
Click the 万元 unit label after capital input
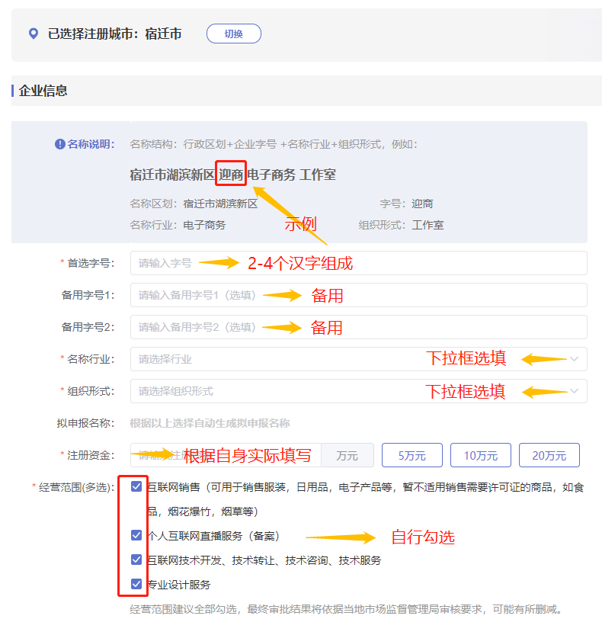(347, 455)
